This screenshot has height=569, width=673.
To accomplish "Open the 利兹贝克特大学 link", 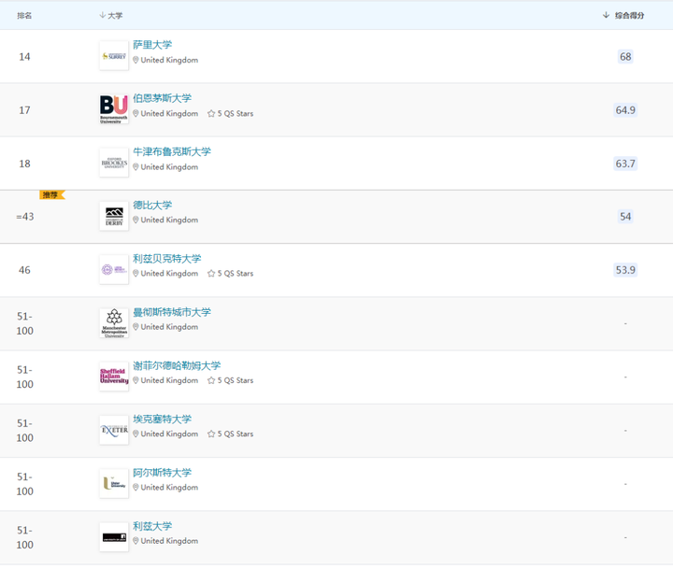I will tap(167, 258).
